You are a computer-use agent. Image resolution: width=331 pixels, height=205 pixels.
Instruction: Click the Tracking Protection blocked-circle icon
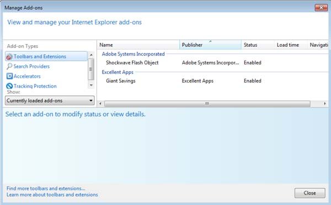(x=9, y=86)
